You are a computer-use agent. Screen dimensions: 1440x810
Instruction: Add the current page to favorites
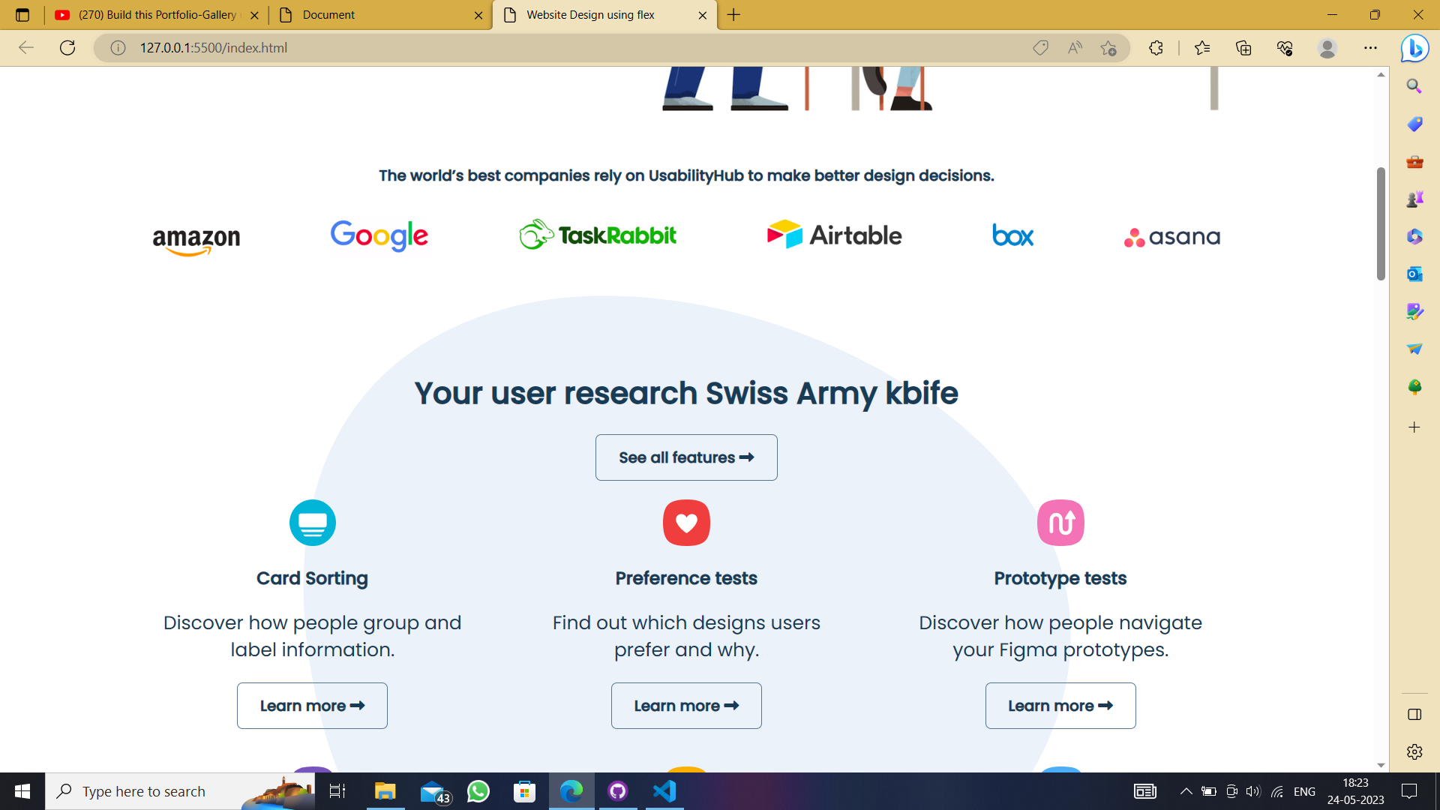[1108, 47]
